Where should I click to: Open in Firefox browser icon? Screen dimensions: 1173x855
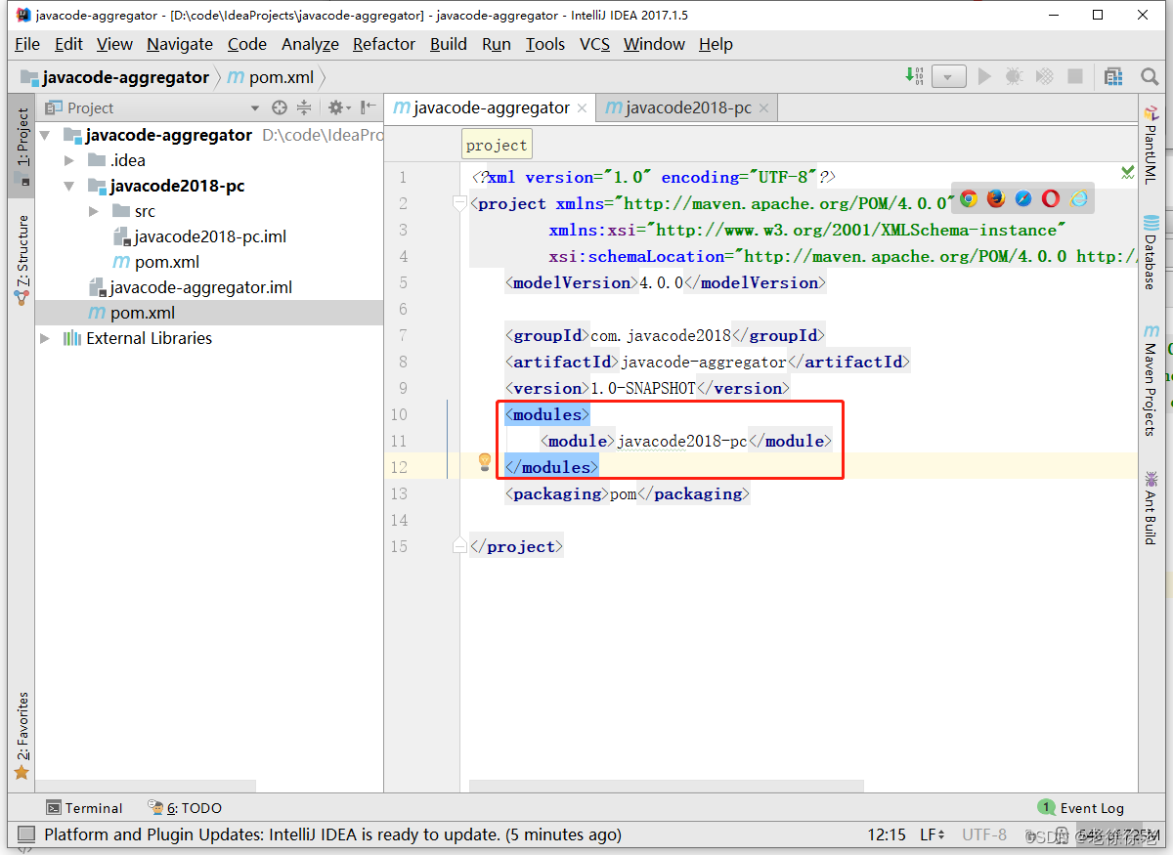996,199
